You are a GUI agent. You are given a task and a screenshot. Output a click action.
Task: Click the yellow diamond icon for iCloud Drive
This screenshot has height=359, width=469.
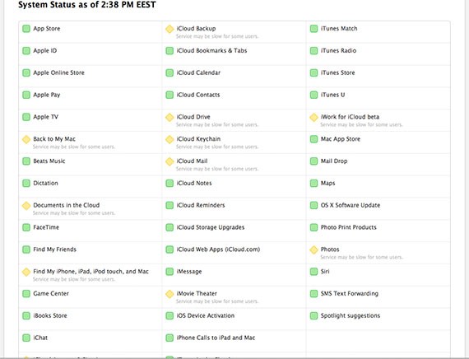(169, 118)
